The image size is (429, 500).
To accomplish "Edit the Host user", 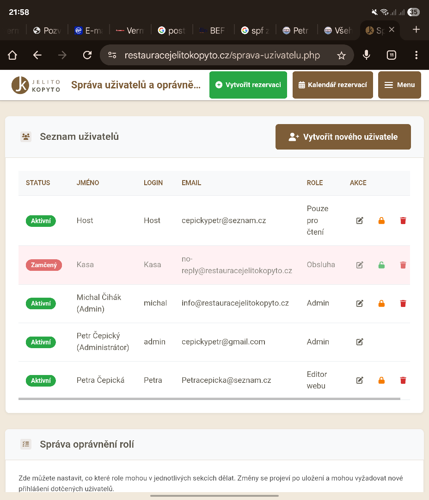I will [360, 221].
